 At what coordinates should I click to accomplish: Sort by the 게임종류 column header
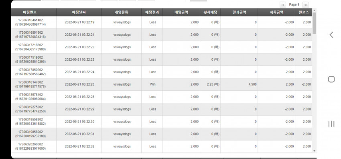121,12
